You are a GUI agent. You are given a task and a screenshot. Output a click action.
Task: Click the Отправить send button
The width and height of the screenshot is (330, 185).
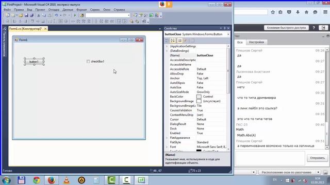click(317, 158)
